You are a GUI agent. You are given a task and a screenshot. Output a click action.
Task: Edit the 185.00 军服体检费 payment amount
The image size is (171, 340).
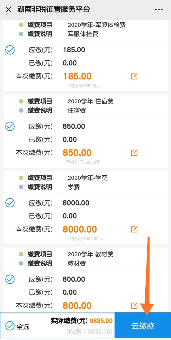(134, 76)
